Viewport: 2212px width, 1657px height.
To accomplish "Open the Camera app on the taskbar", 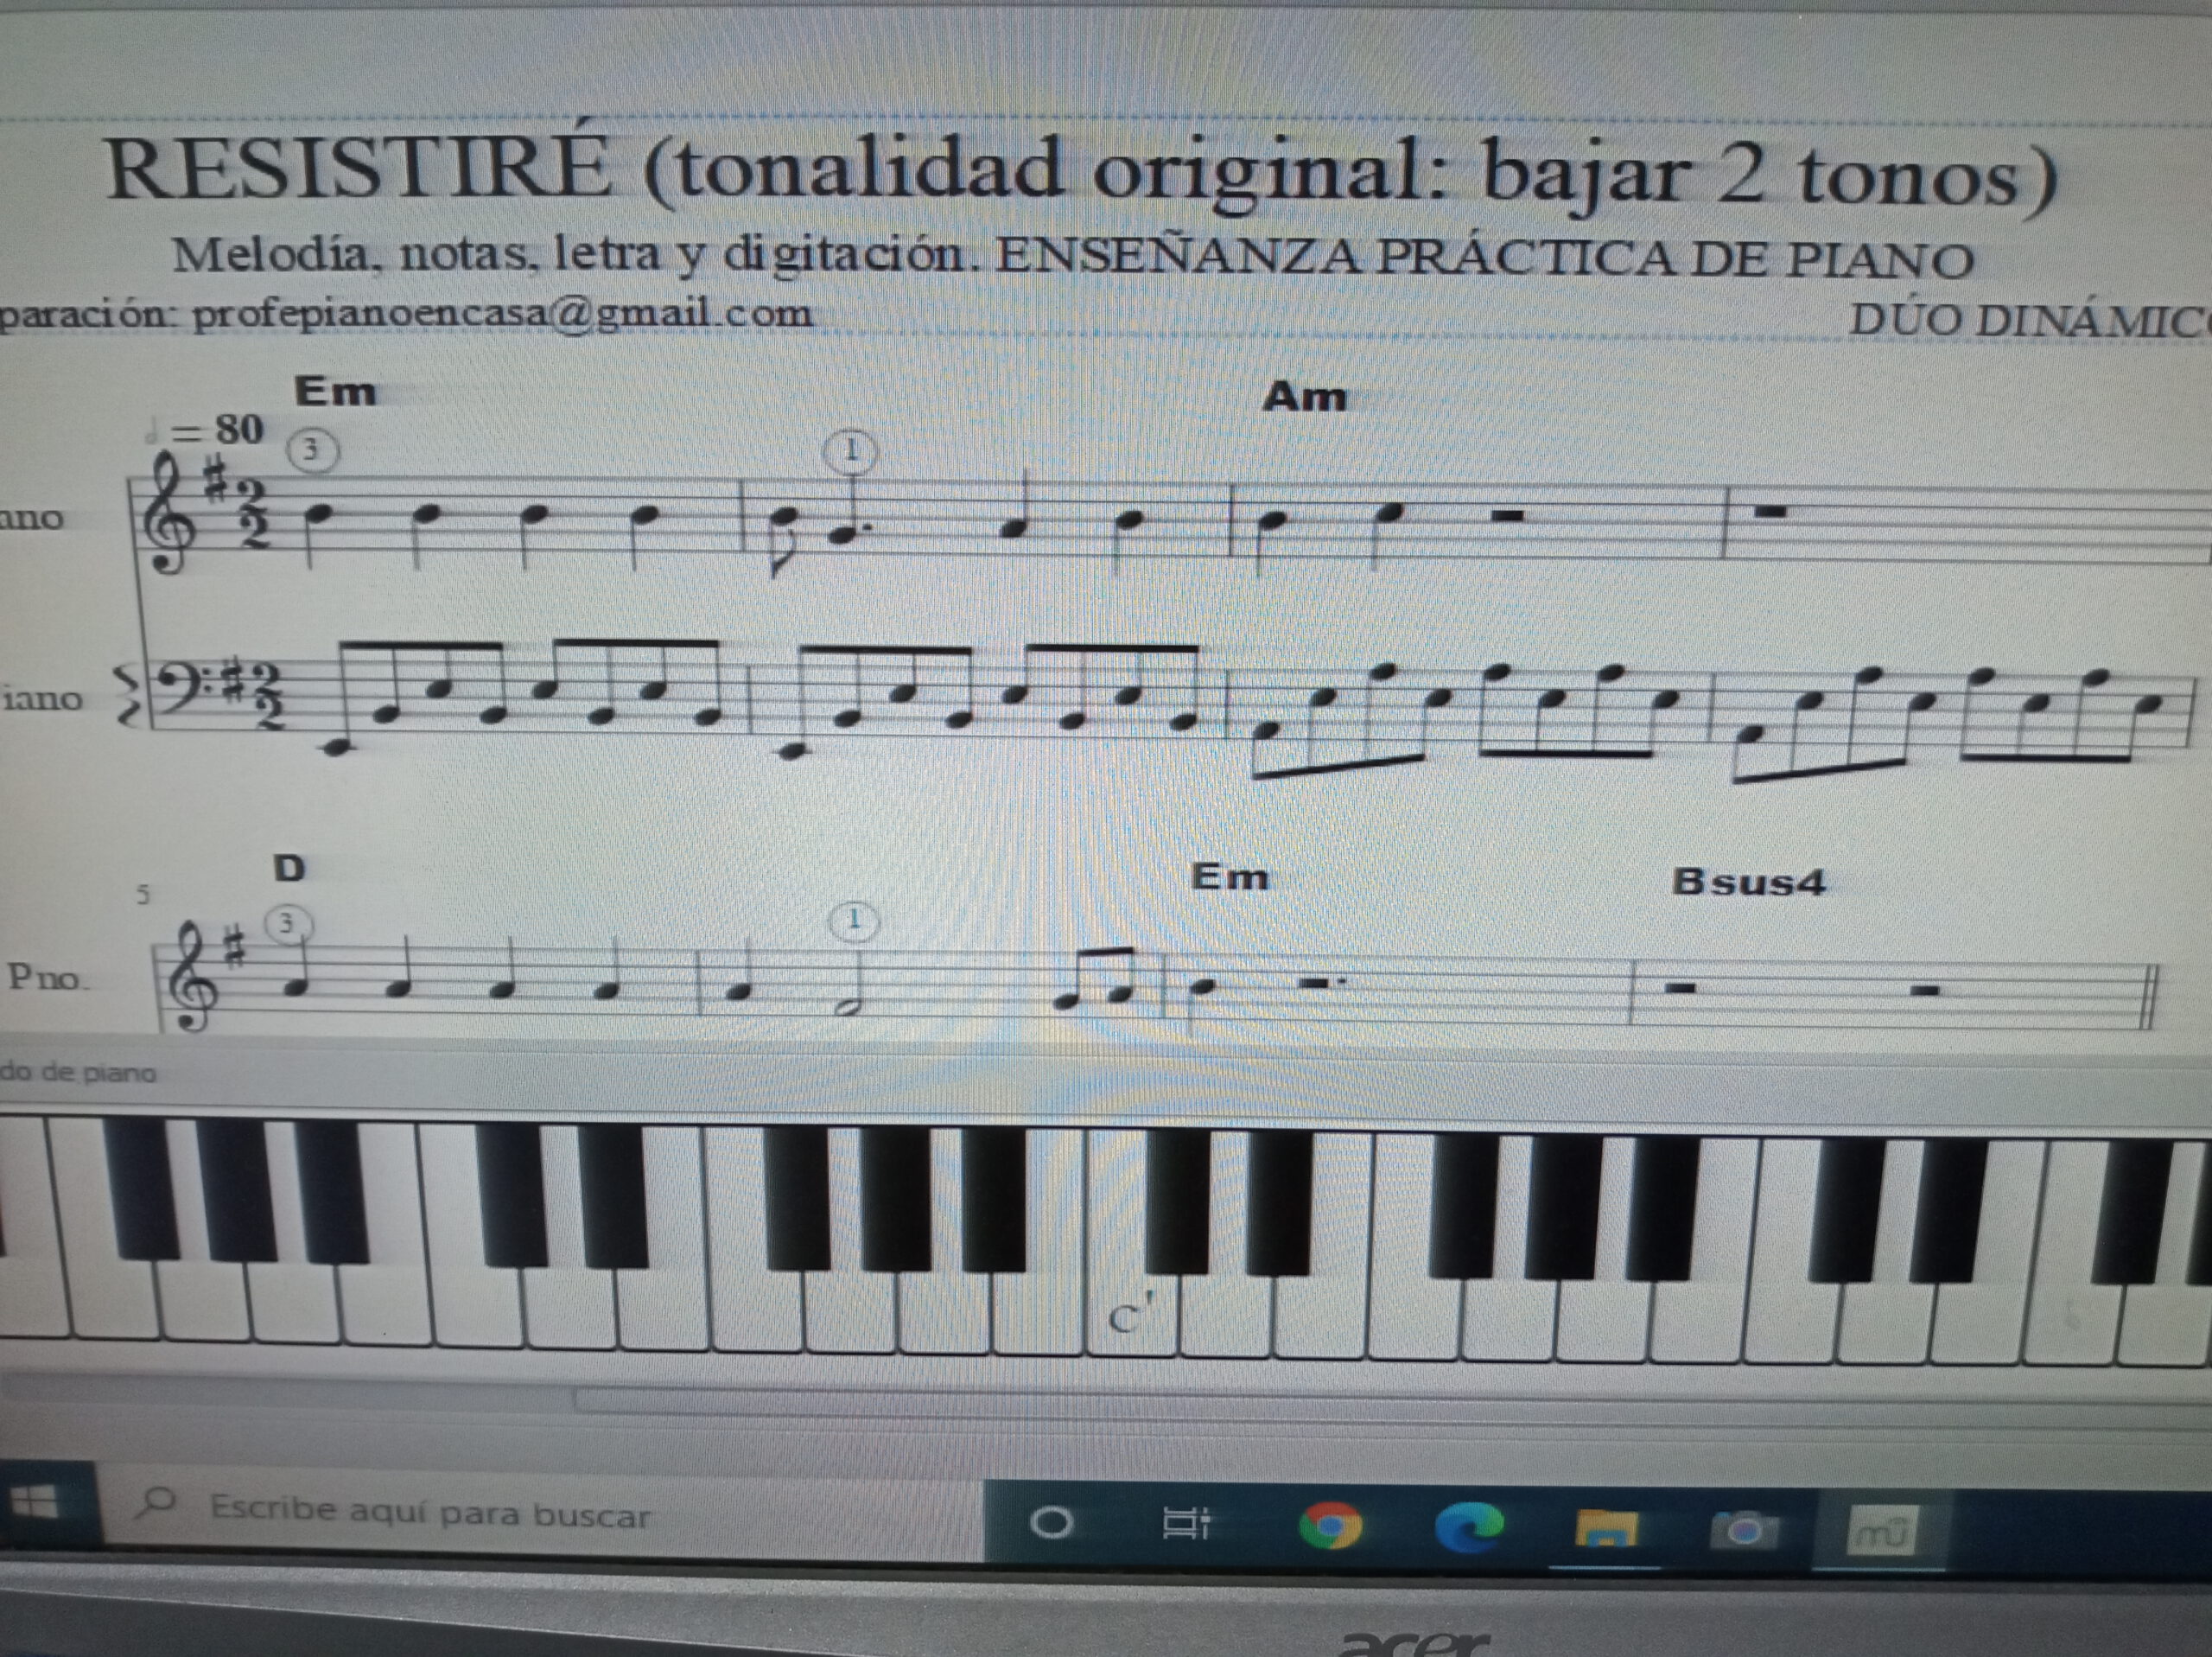I will tap(1745, 1531).
